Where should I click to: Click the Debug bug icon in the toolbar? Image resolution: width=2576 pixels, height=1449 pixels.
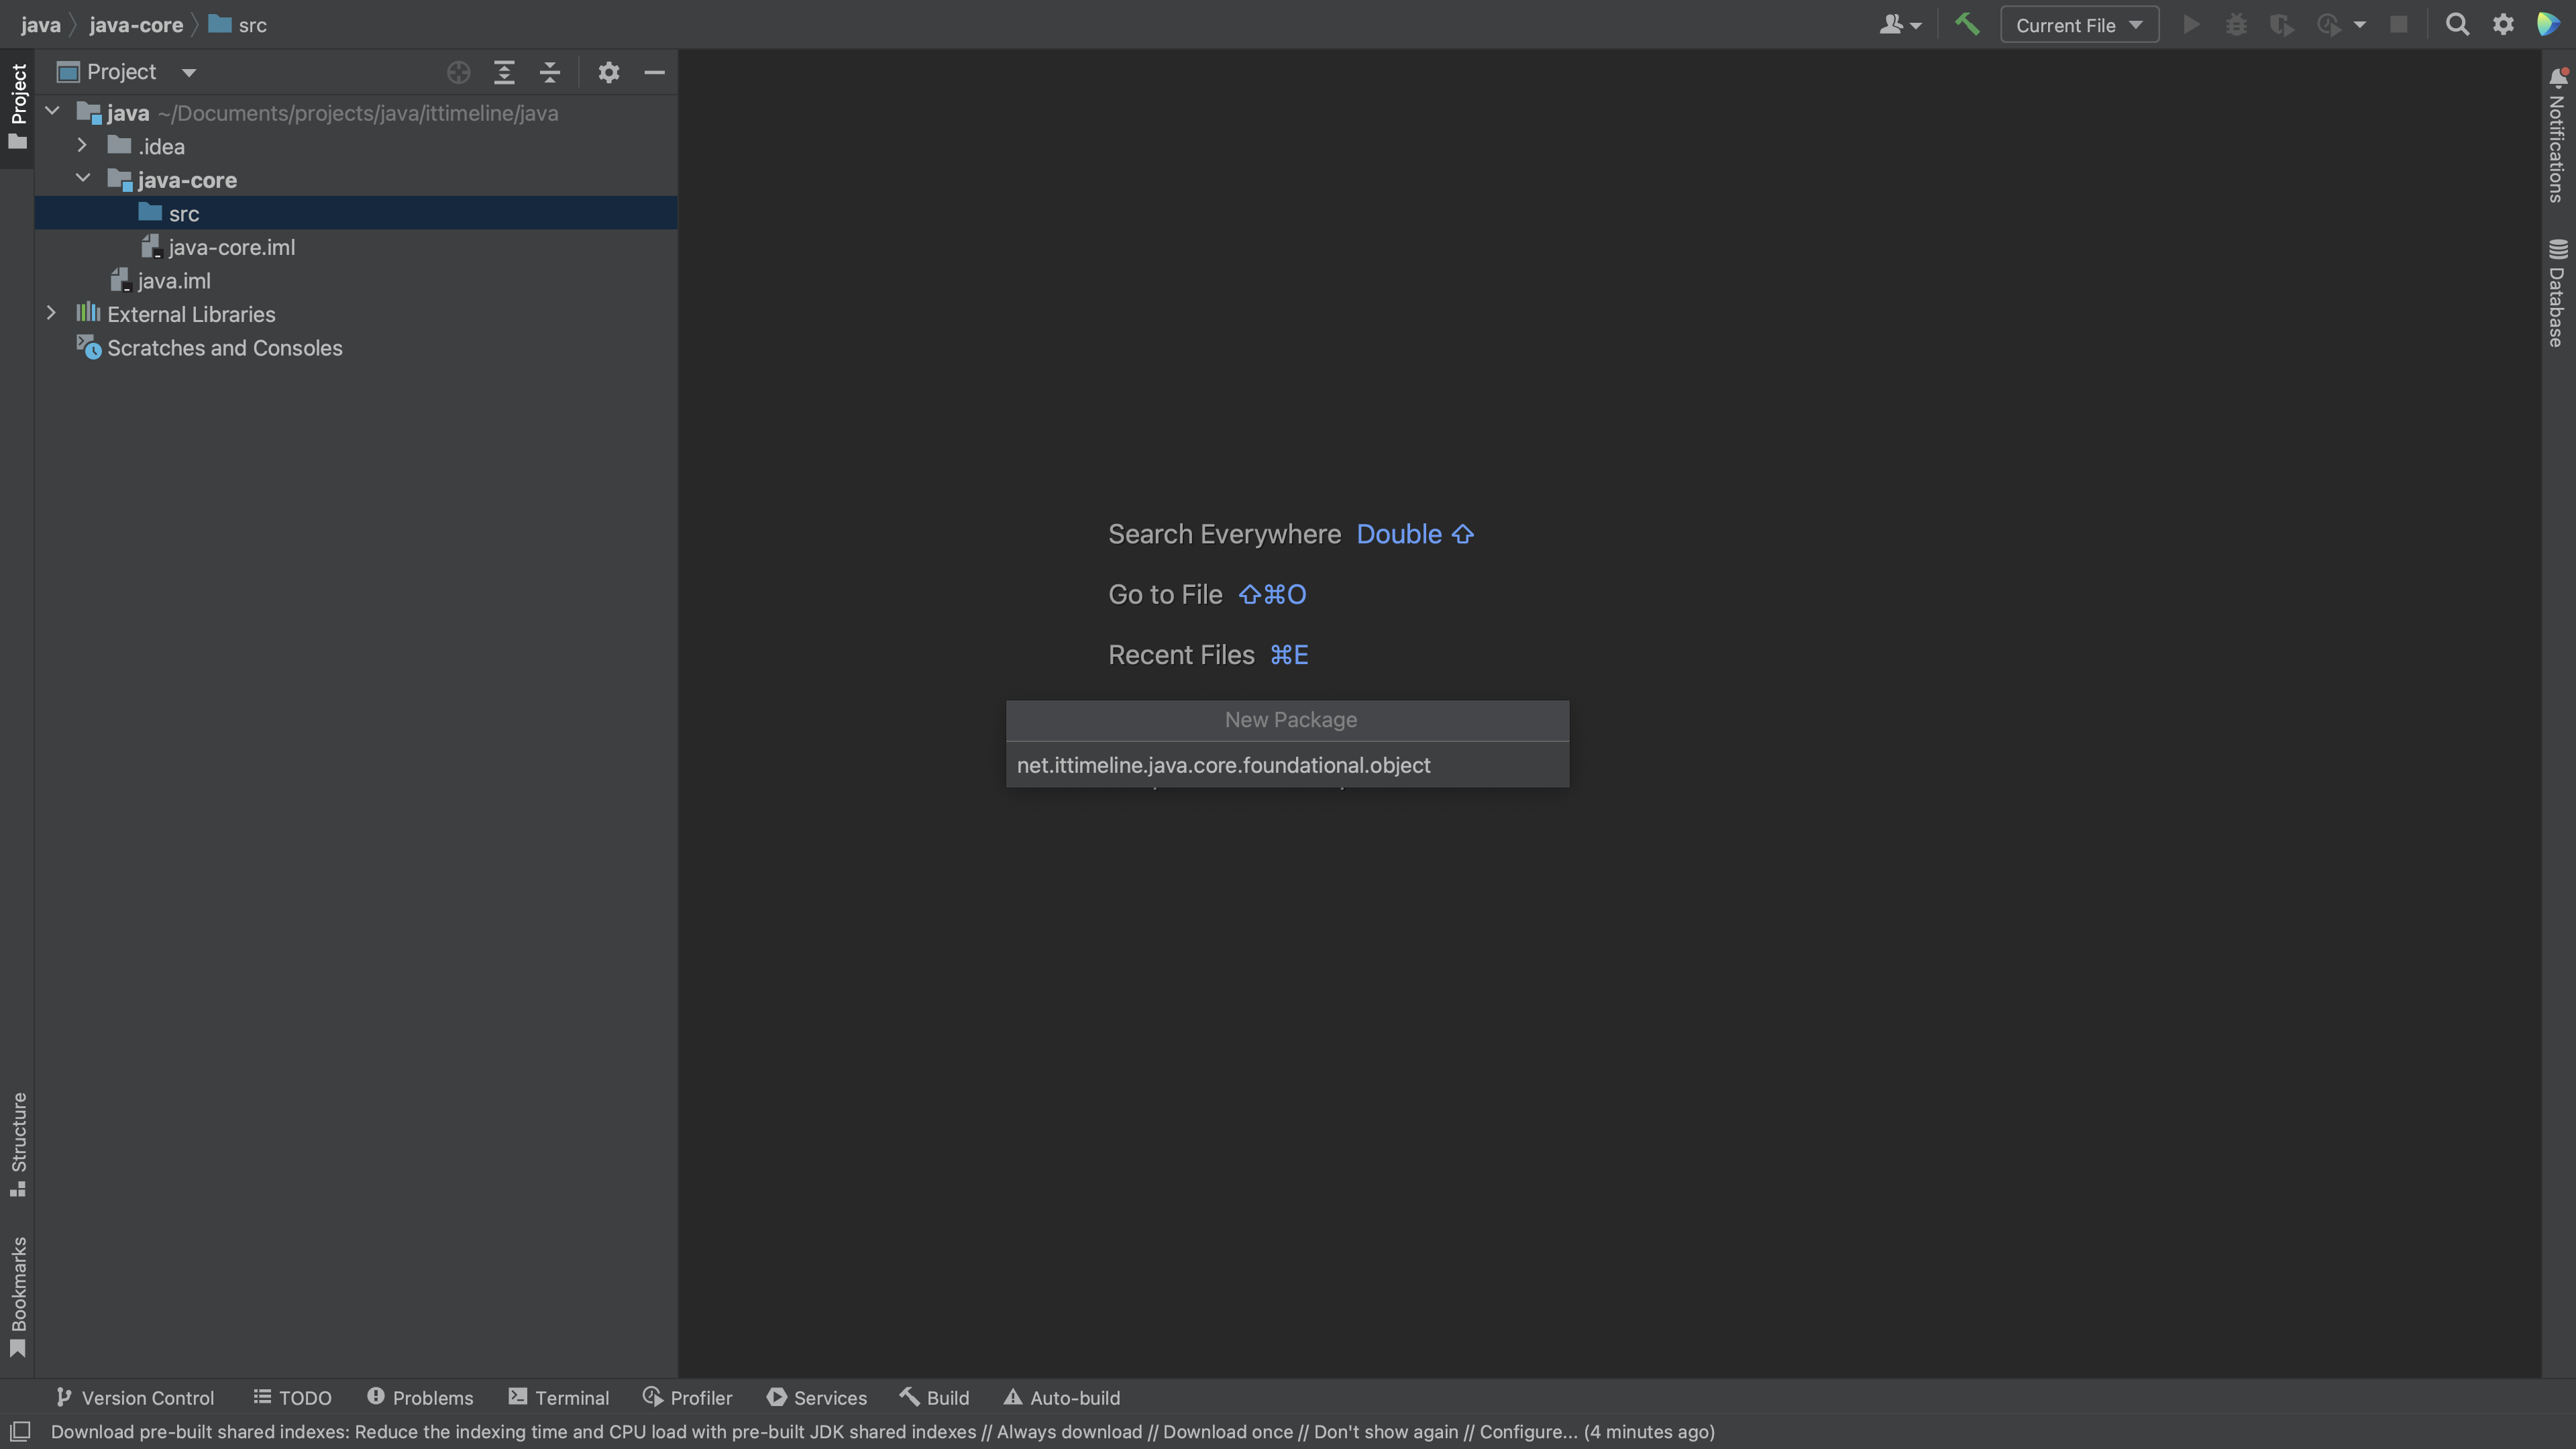(x=2236, y=25)
